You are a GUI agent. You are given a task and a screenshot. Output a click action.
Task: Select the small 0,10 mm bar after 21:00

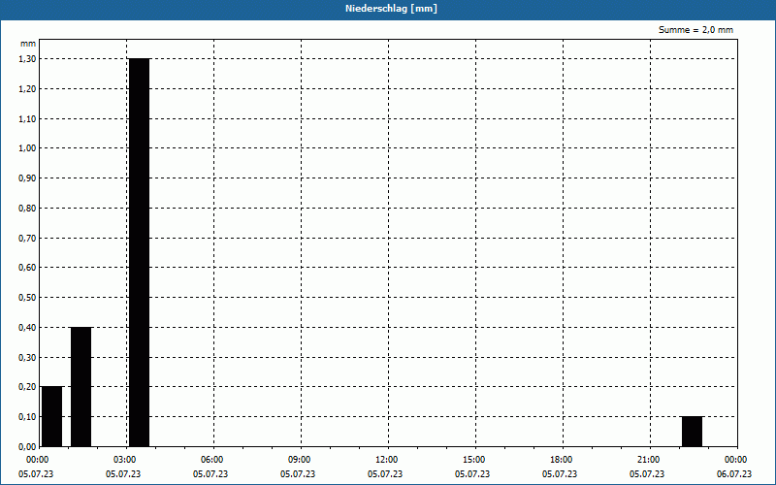click(x=692, y=432)
